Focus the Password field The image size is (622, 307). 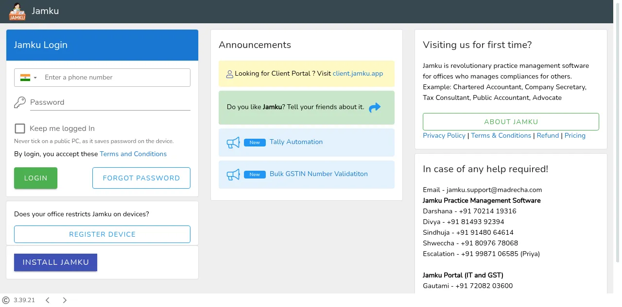pyautogui.click(x=110, y=102)
